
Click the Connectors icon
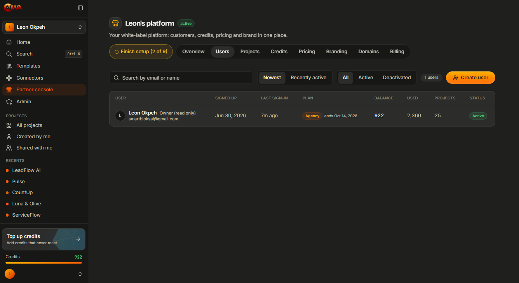[9, 78]
